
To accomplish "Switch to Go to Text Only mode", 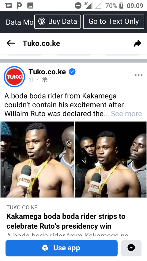I will [x=114, y=21].
